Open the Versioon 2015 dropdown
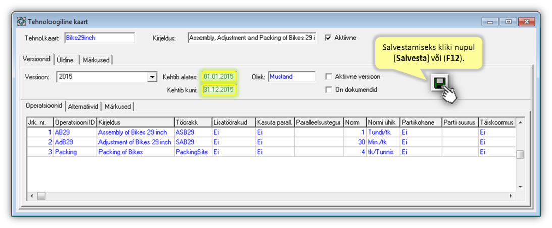The image size is (552, 228). tap(152, 77)
